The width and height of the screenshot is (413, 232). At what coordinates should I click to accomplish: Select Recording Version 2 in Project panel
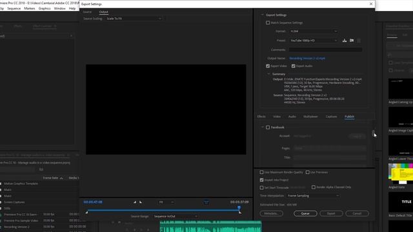[x=17, y=227]
